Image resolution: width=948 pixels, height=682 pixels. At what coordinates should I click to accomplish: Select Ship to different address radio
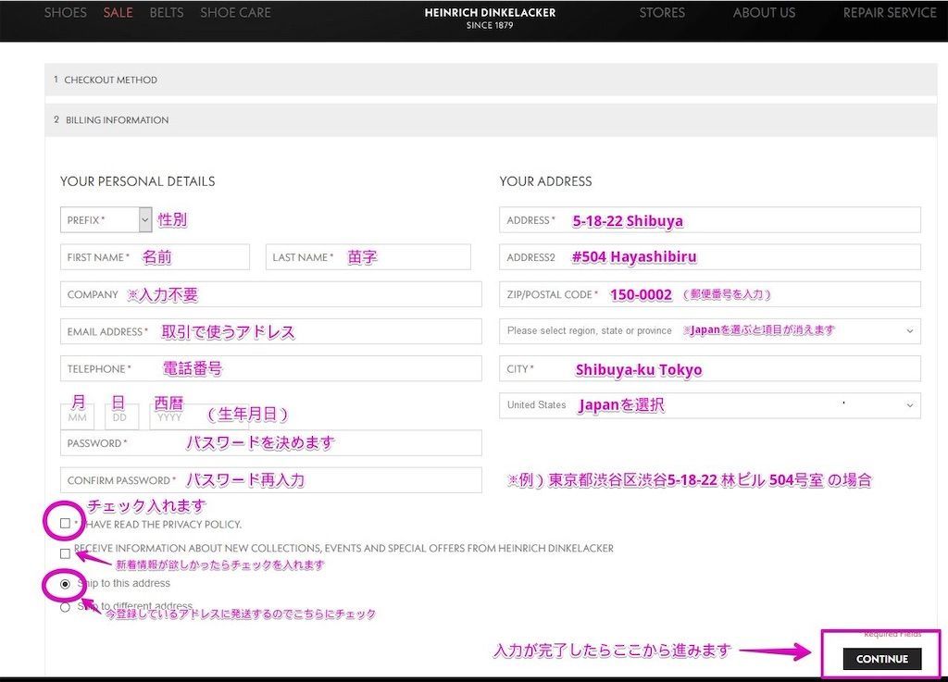click(x=66, y=607)
